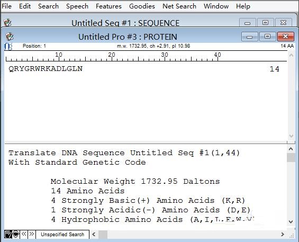Click the Untitled Pro #3 window app icon
The width and height of the screenshot is (299, 242).
[x=10, y=37]
